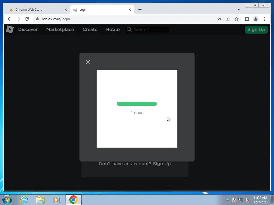
Task: View site information padlock
Action: click(x=37, y=19)
